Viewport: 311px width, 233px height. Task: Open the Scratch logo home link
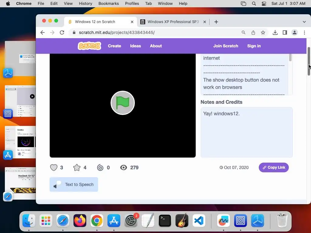coord(90,46)
